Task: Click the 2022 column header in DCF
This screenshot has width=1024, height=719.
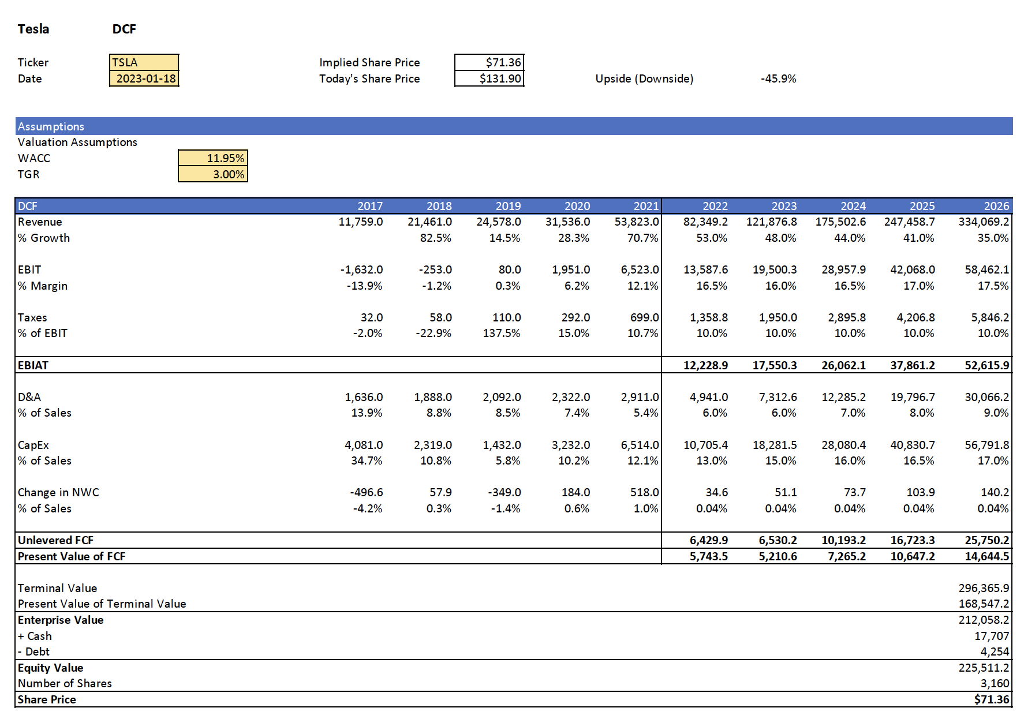Action: click(715, 206)
